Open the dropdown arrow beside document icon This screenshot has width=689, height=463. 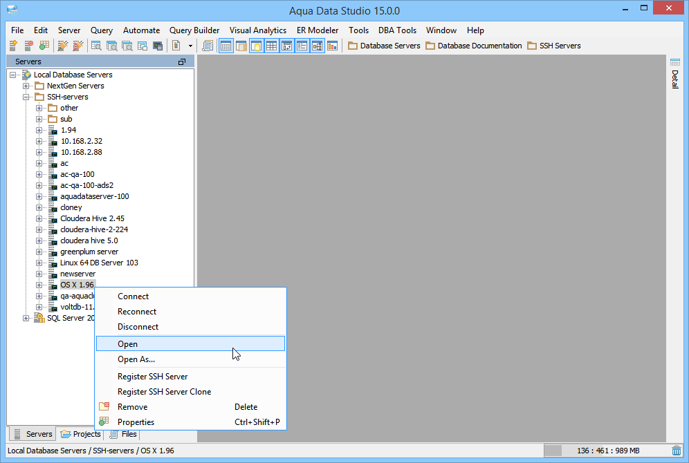click(x=190, y=46)
